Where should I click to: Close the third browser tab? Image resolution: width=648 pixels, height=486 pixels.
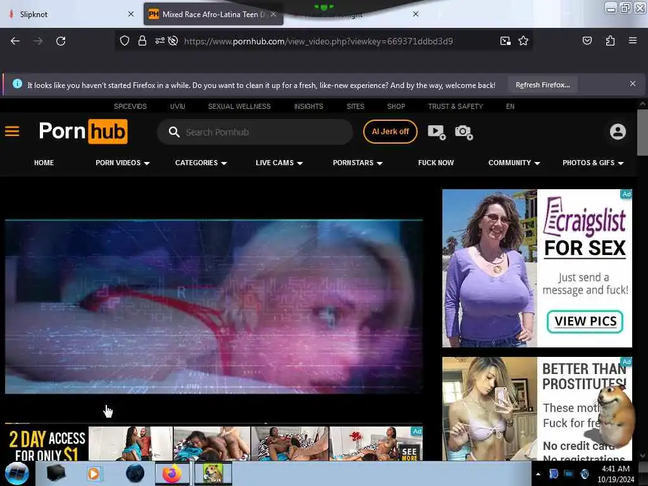tap(416, 14)
